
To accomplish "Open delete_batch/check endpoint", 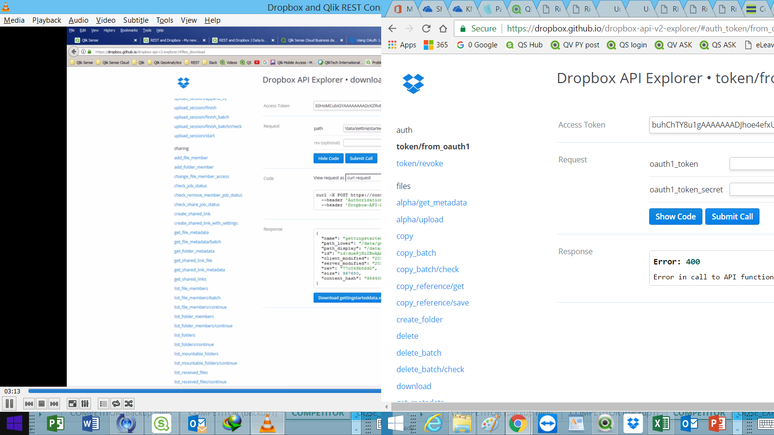I will [x=430, y=369].
